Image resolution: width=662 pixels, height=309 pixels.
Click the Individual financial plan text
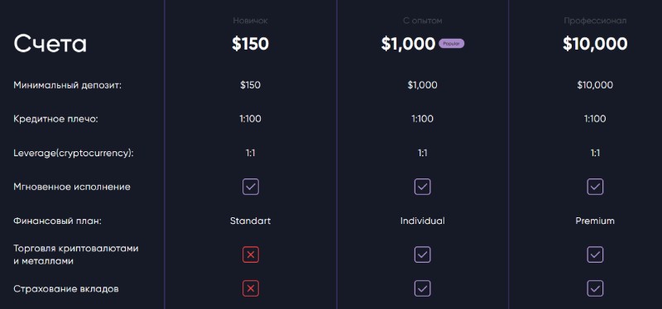422,221
